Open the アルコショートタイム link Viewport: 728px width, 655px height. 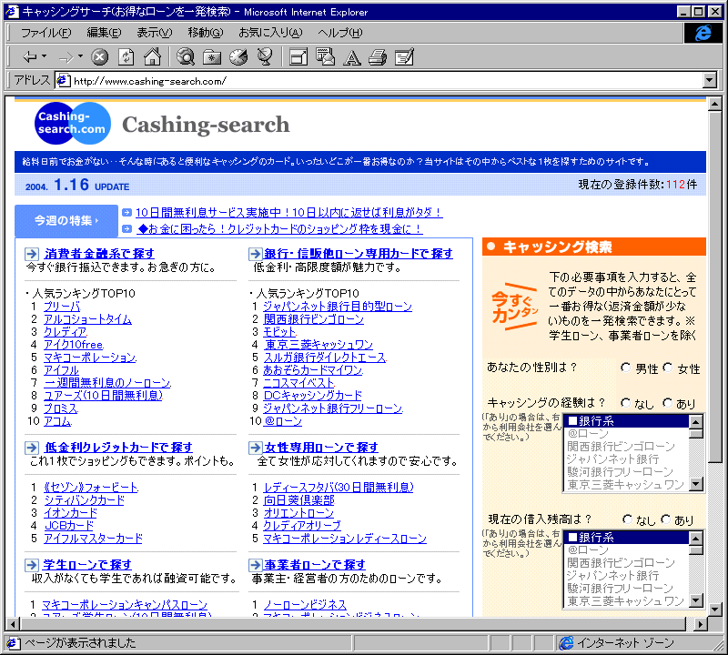tap(87, 319)
